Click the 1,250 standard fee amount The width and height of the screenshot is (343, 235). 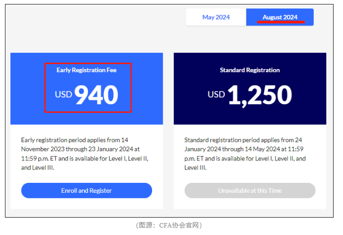(259, 95)
